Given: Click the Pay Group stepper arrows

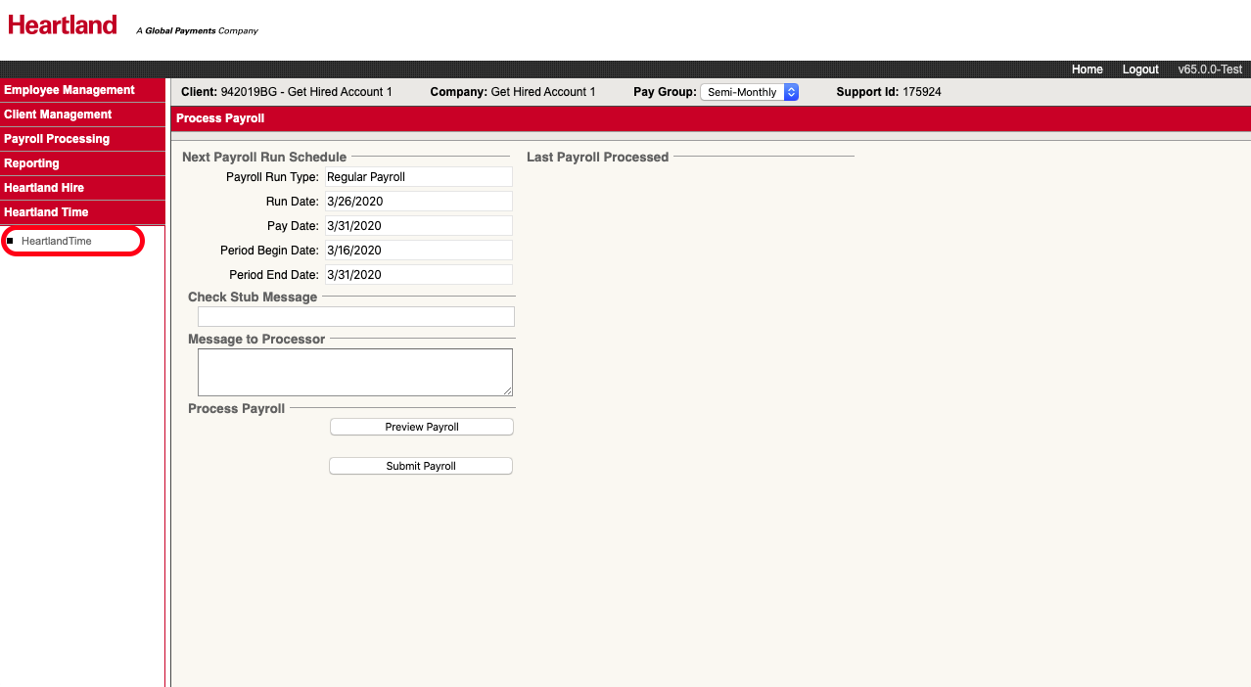Looking at the screenshot, I should point(791,91).
